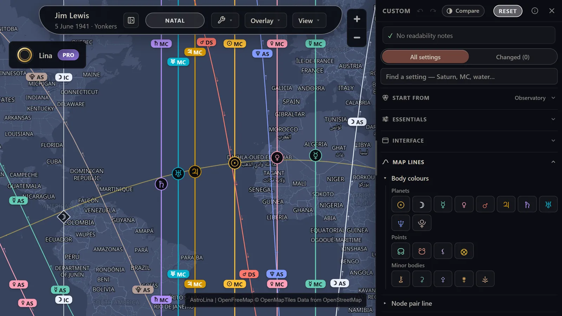This screenshot has height=316, width=562.
Task: Click the PRO badge next to Lina
Action: (x=68, y=55)
